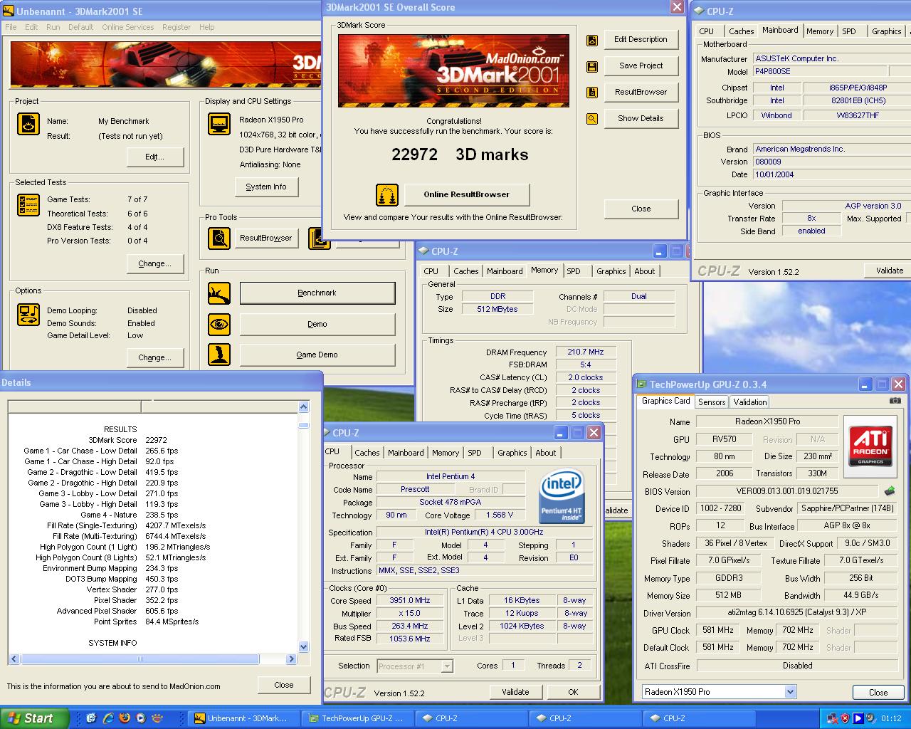This screenshot has height=729, width=911.
Task: Click the BIOS Version field in GPU-Z
Action: pyautogui.click(x=786, y=491)
